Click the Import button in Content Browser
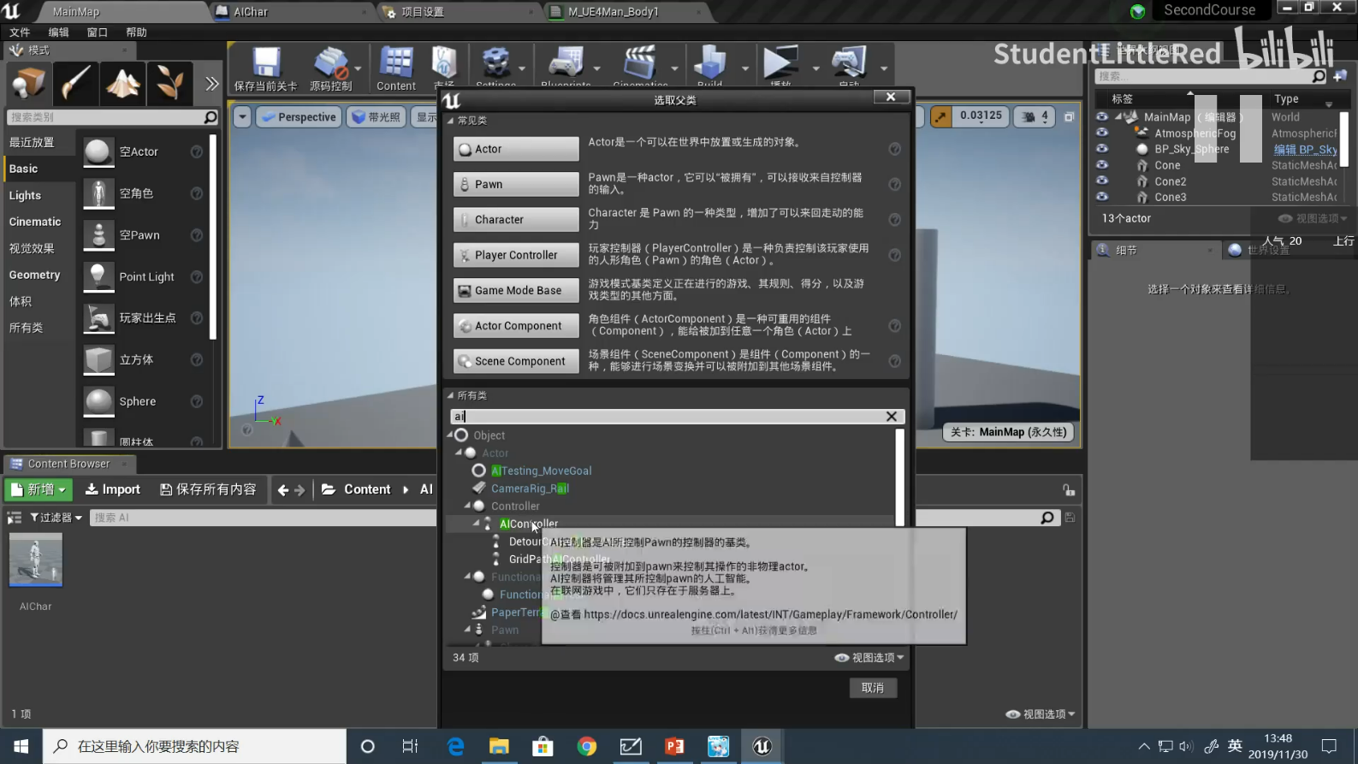The image size is (1358, 764). 113,489
